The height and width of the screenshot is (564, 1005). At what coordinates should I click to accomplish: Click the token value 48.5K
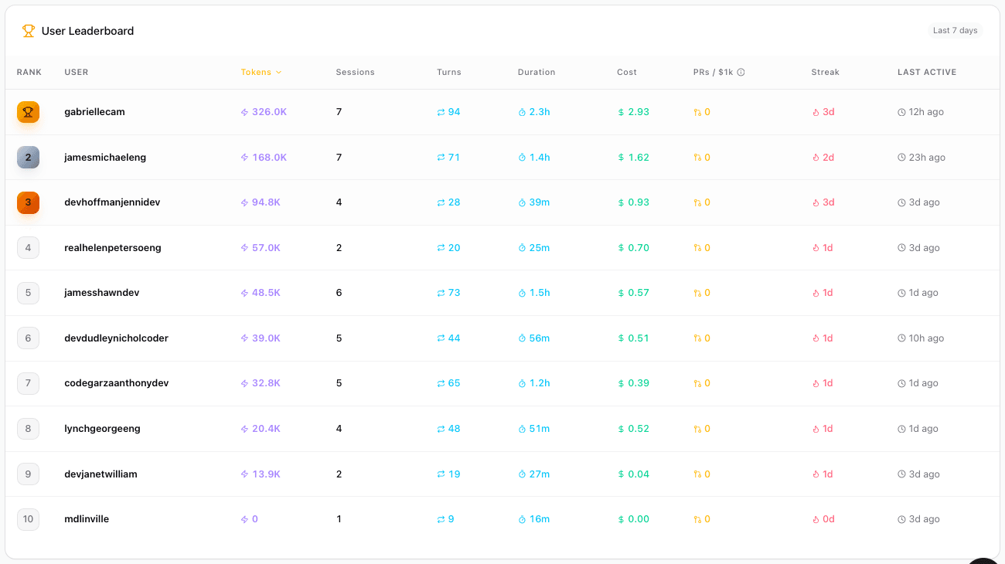(x=266, y=293)
